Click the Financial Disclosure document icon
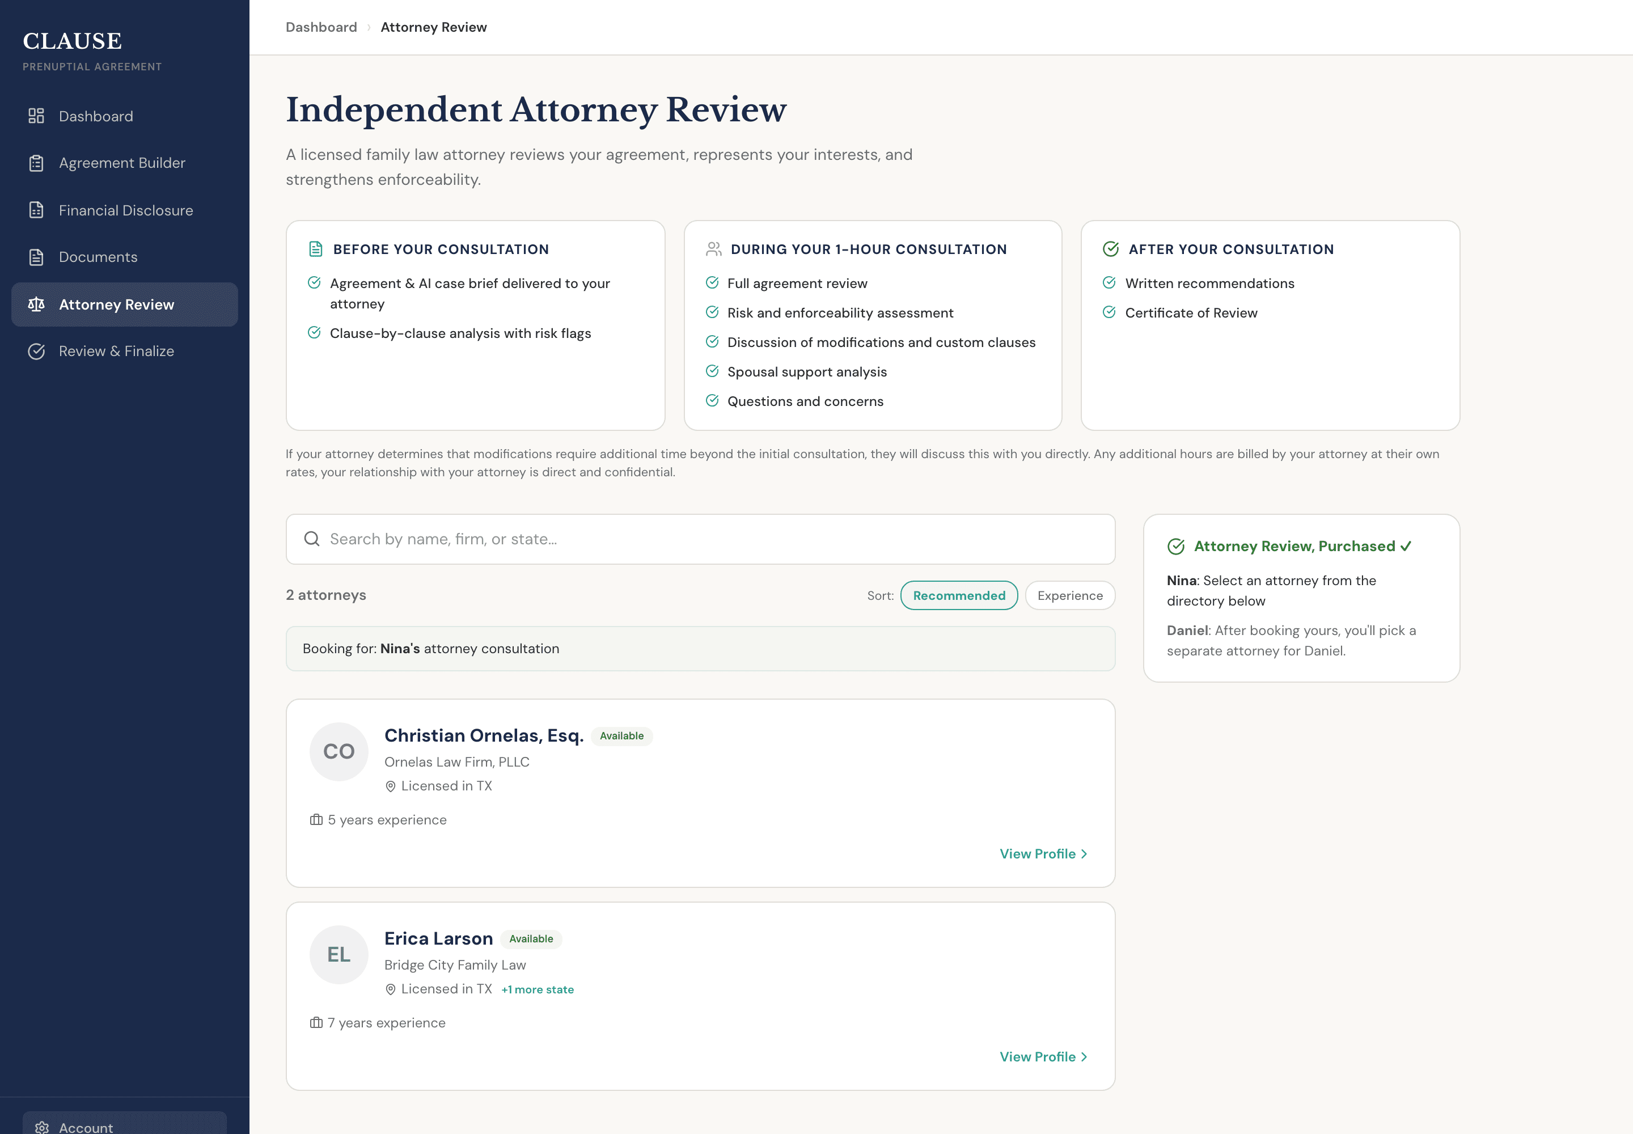 [x=36, y=210]
